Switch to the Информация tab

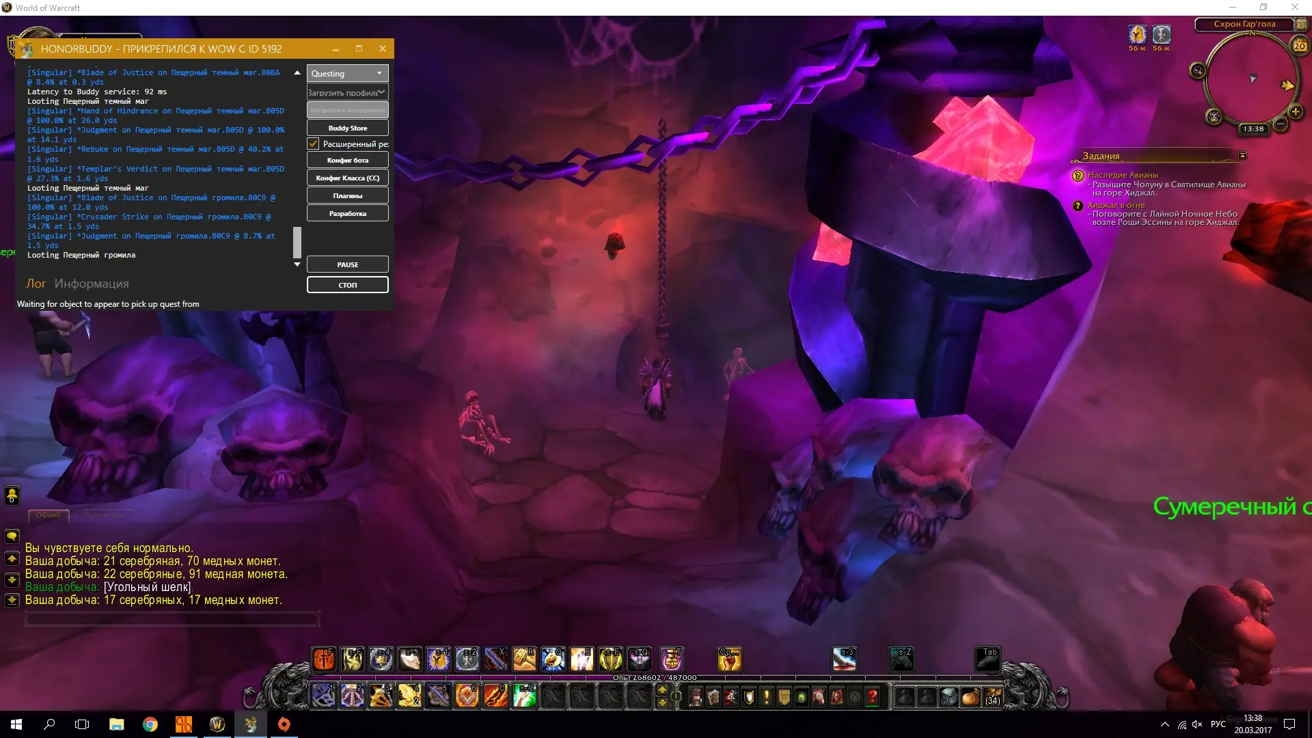coord(92,284)
